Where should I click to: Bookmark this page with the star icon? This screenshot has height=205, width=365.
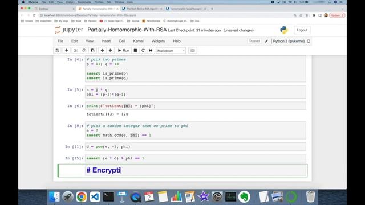pyautogui.click(x=307, y=15)
